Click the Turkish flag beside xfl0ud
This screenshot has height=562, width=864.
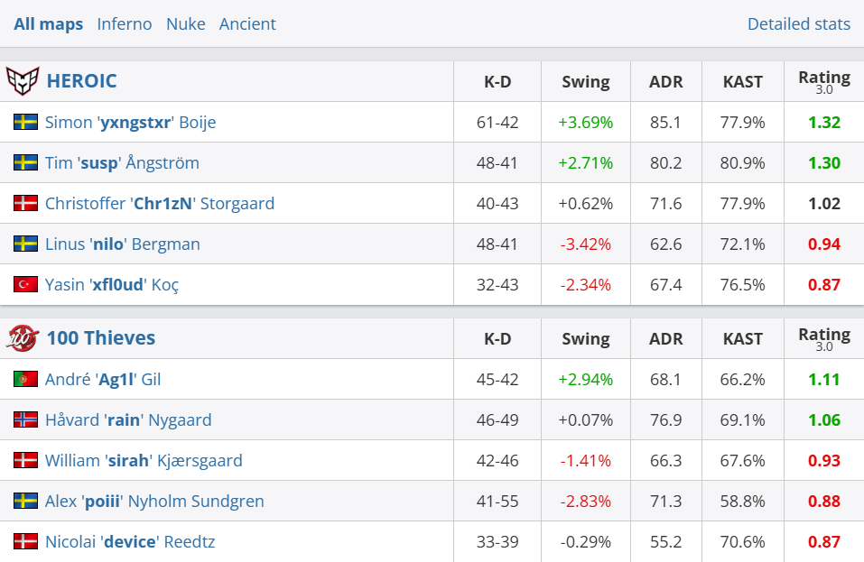(25, 284)
